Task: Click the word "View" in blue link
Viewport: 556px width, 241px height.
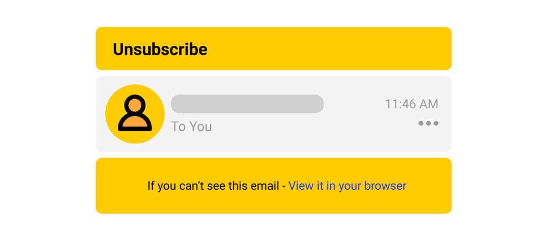Action: [301, 186]
